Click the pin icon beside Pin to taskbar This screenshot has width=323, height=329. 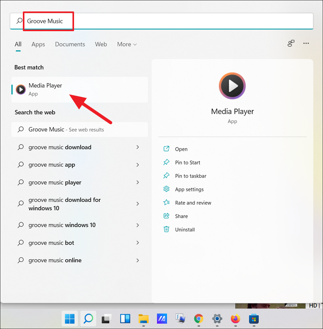(x=166, y=176)
